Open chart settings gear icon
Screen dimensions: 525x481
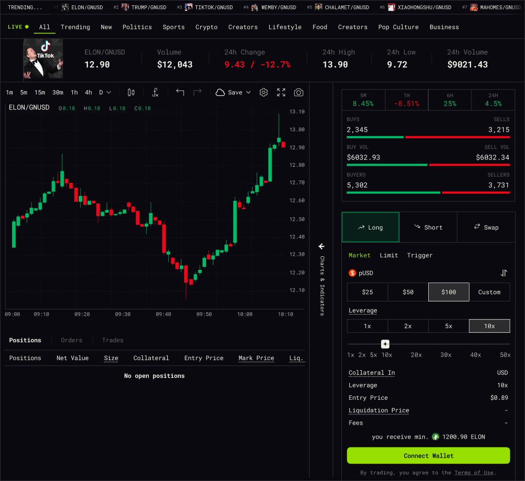(x=264, y=92)
